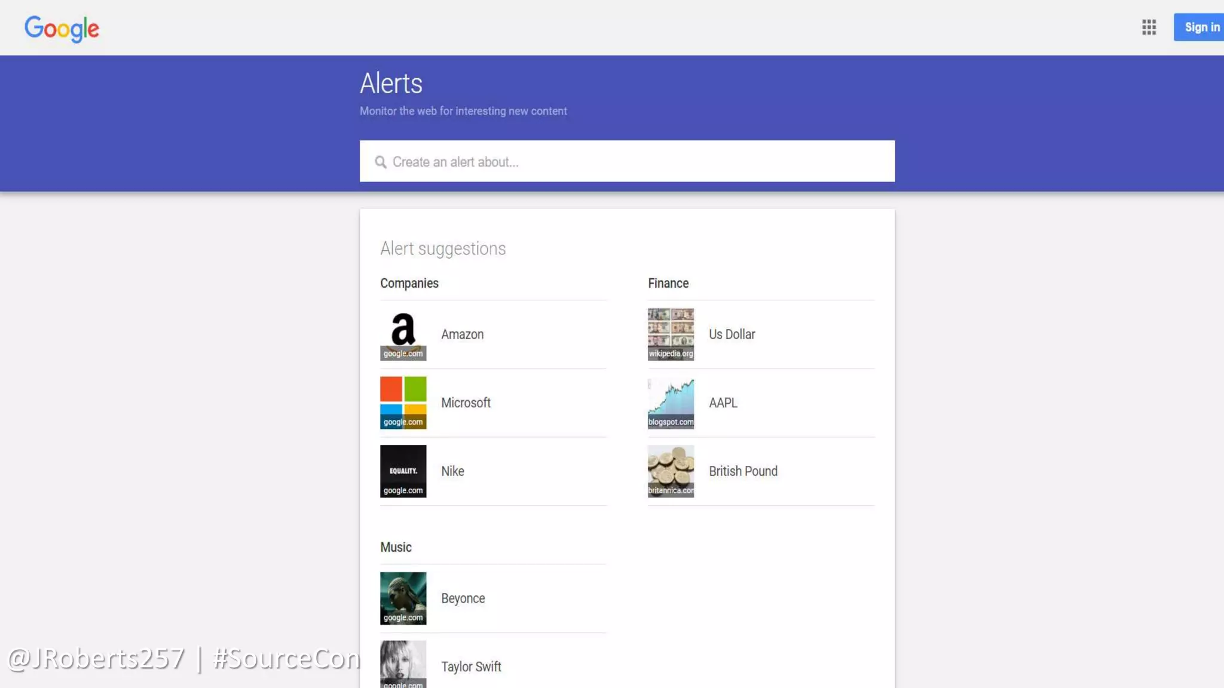Click the magnifier icon in alert search box
Screen dimensions: 1224x688
[380, 162]
